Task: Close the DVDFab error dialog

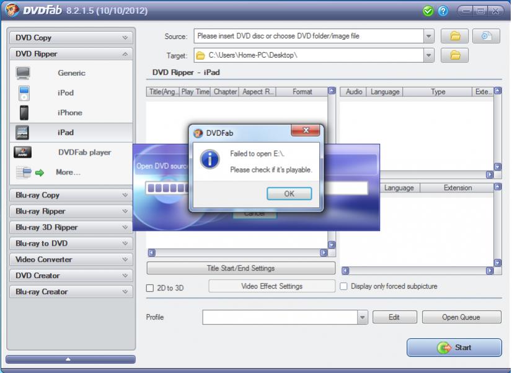Action: [306, 130]
